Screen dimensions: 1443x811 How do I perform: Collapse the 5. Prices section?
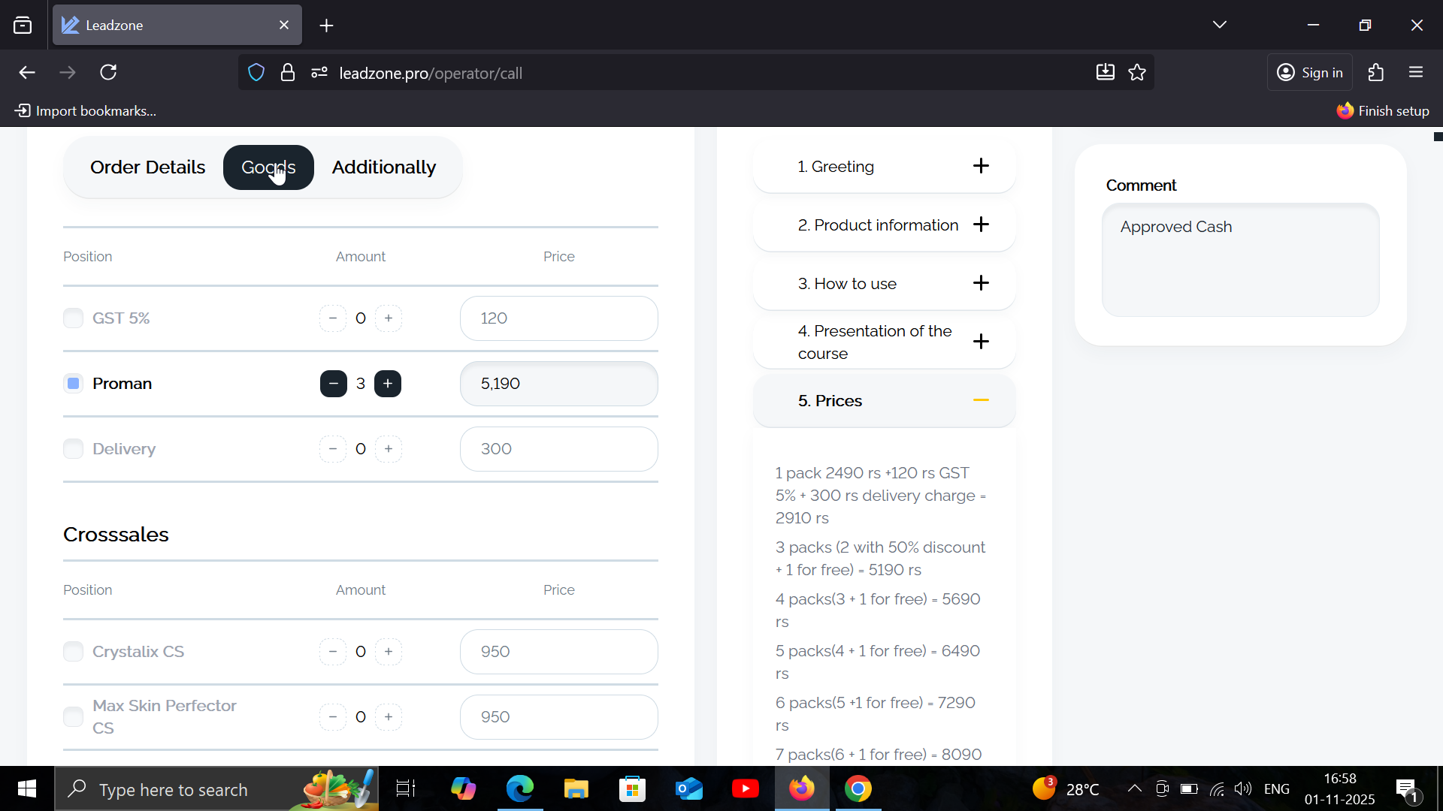[981, 401]
